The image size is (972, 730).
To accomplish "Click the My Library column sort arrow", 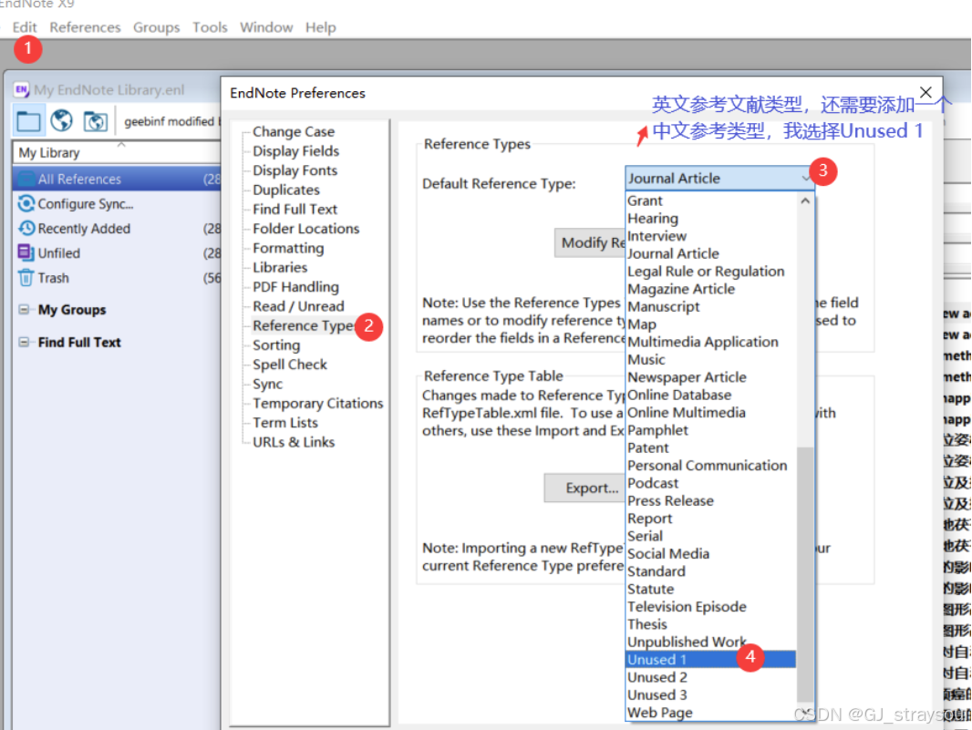I will point(121,144).
